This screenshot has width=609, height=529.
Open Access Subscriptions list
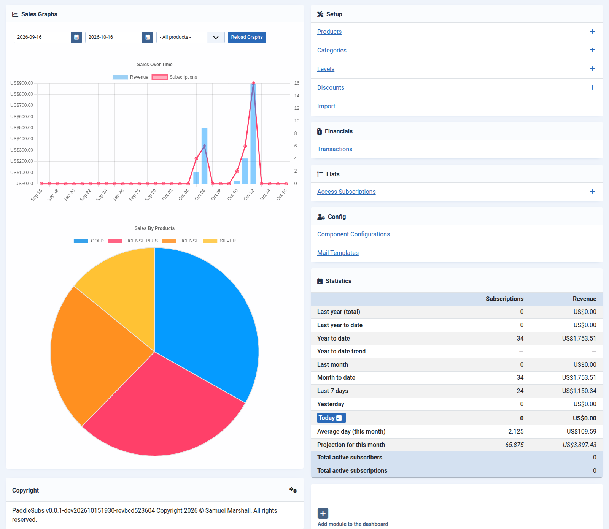pos(347,192)
